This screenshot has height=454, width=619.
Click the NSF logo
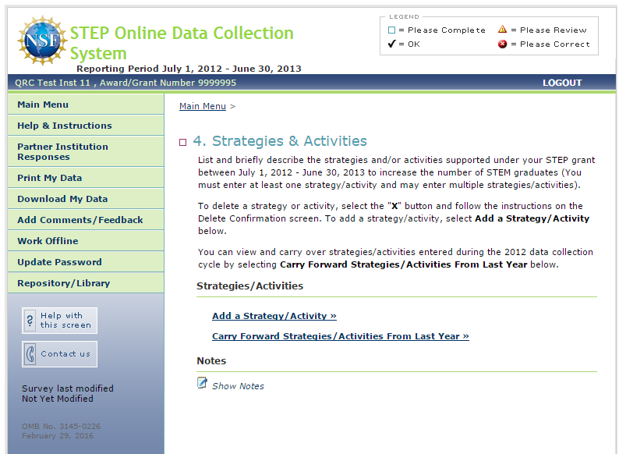pos(42,41)
